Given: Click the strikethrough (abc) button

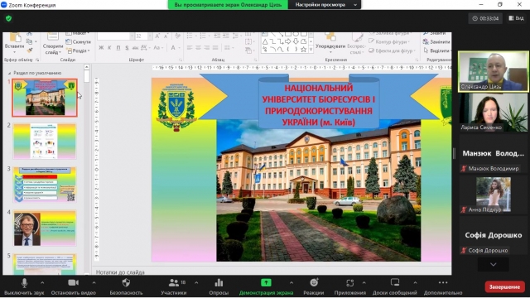Looking at the screenshot, I should click(x=135, y=48).
